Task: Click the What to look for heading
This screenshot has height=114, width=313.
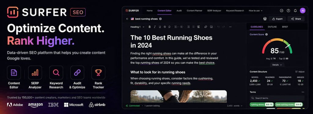Action: [x=158, y=72]
